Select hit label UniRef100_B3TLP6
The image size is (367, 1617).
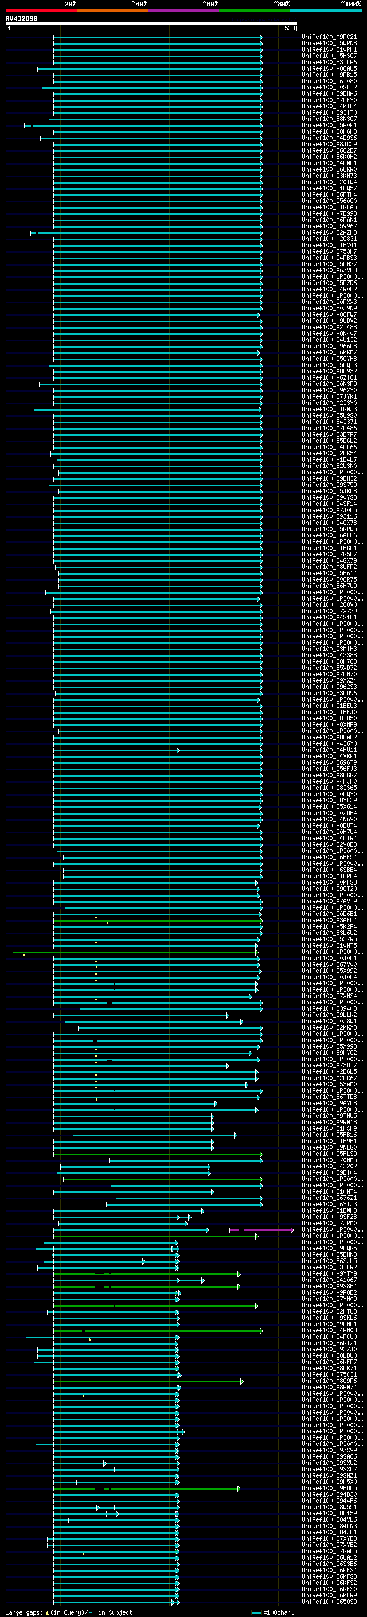tap(329, 62)
